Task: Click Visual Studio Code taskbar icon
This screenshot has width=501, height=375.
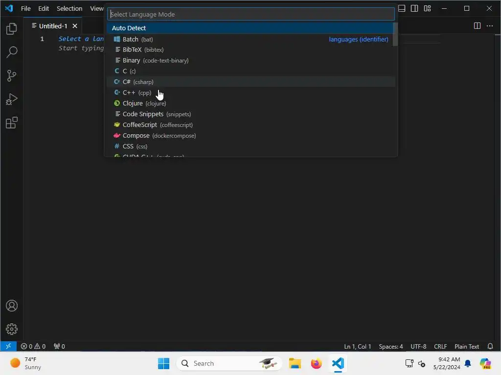Action: (338, 363)
